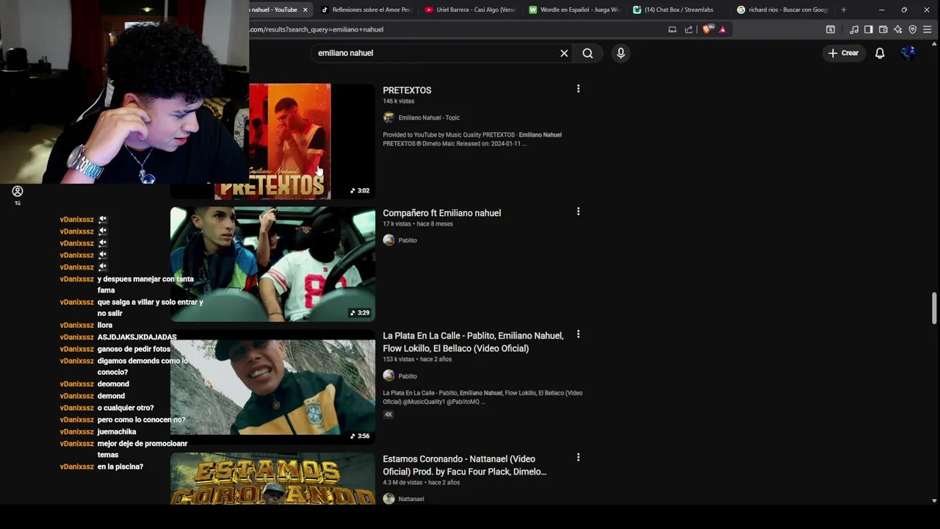Click the Crear button
This screenshot has height=529, width=940.
pos(843,53)
